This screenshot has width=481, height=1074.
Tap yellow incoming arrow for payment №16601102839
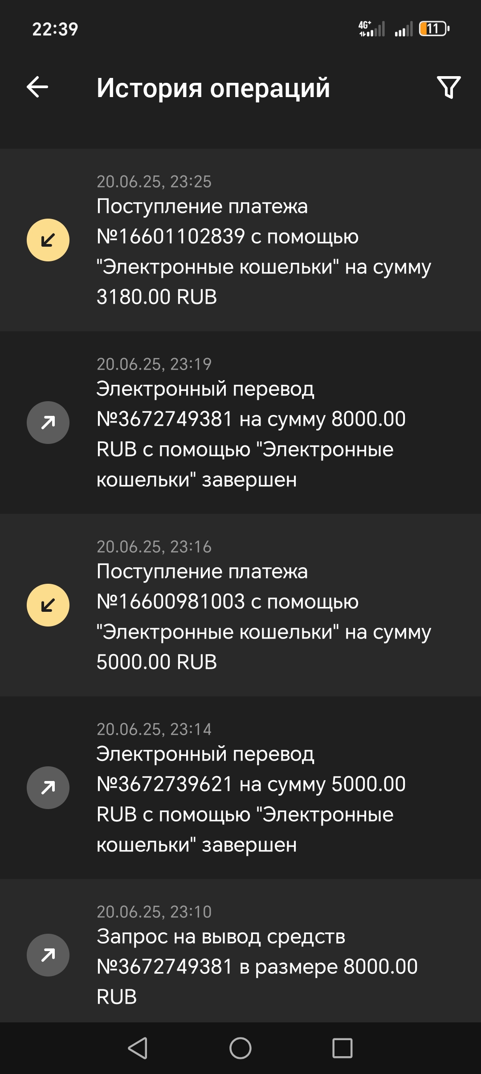tap(48, 240)
